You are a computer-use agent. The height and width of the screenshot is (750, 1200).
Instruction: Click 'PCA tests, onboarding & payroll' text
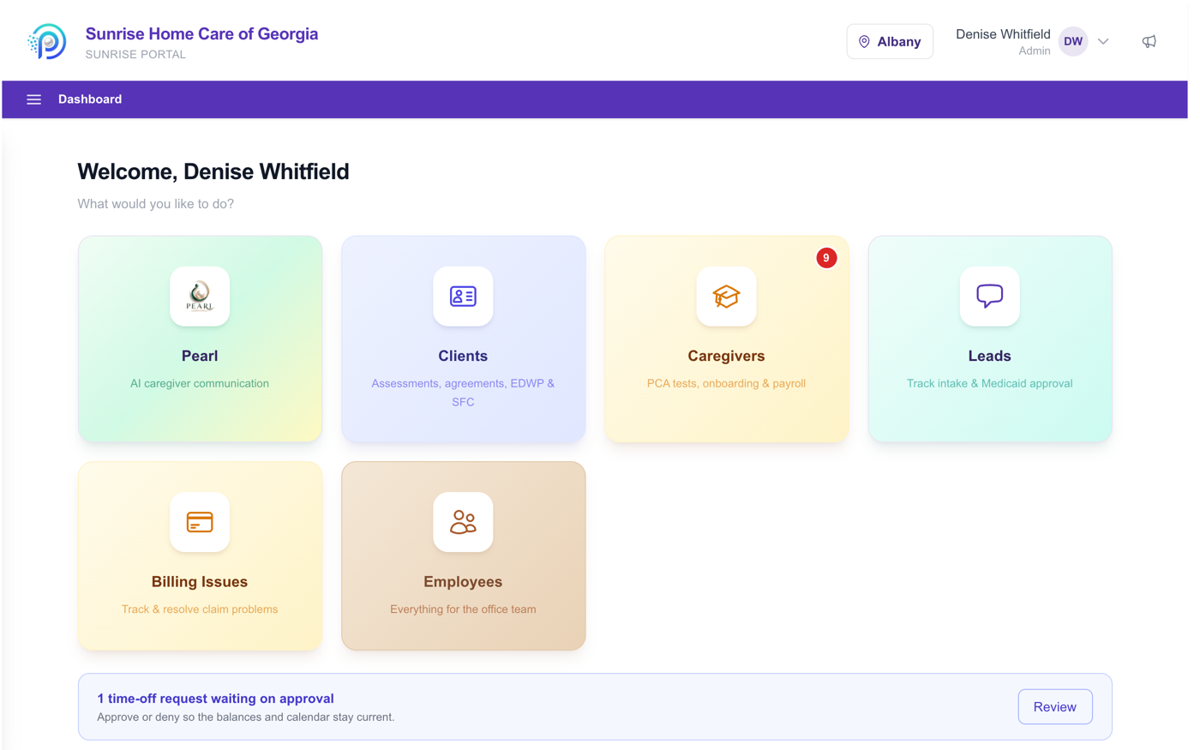click(x=726, y=383)
